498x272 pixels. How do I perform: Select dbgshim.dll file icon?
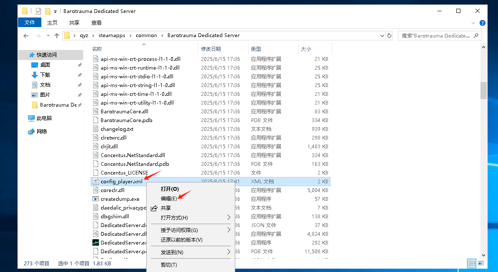click(x=95, y=216)
